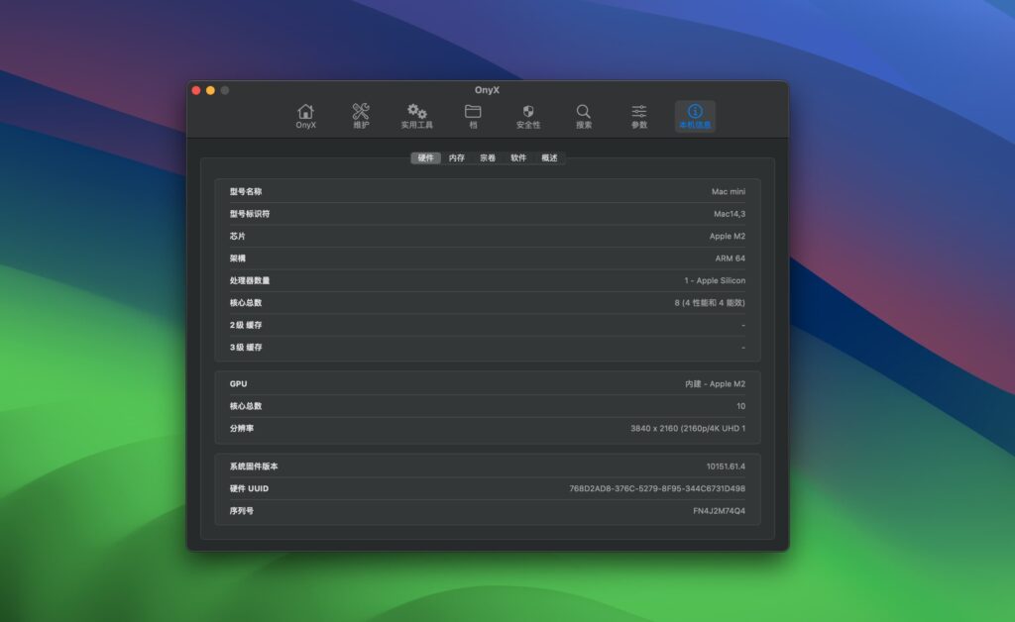
Task: Select the 软件 software tab
Action: tap(517, 157)
